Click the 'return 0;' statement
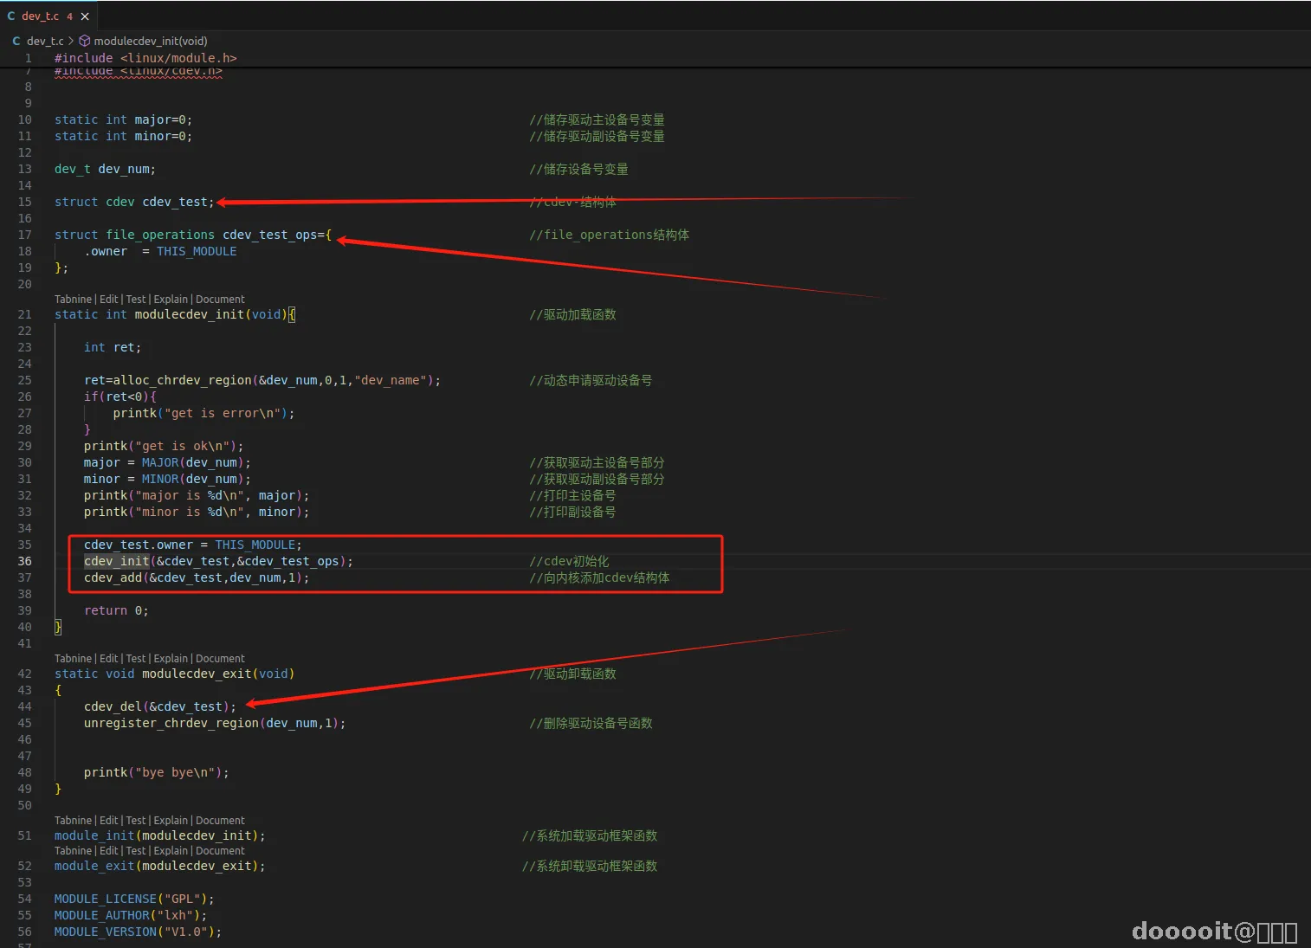Image resolution: width=1311 pixels, height=948 pixels. 116,610
